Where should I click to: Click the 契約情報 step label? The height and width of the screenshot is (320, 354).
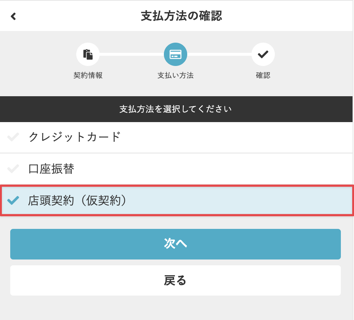88,75
